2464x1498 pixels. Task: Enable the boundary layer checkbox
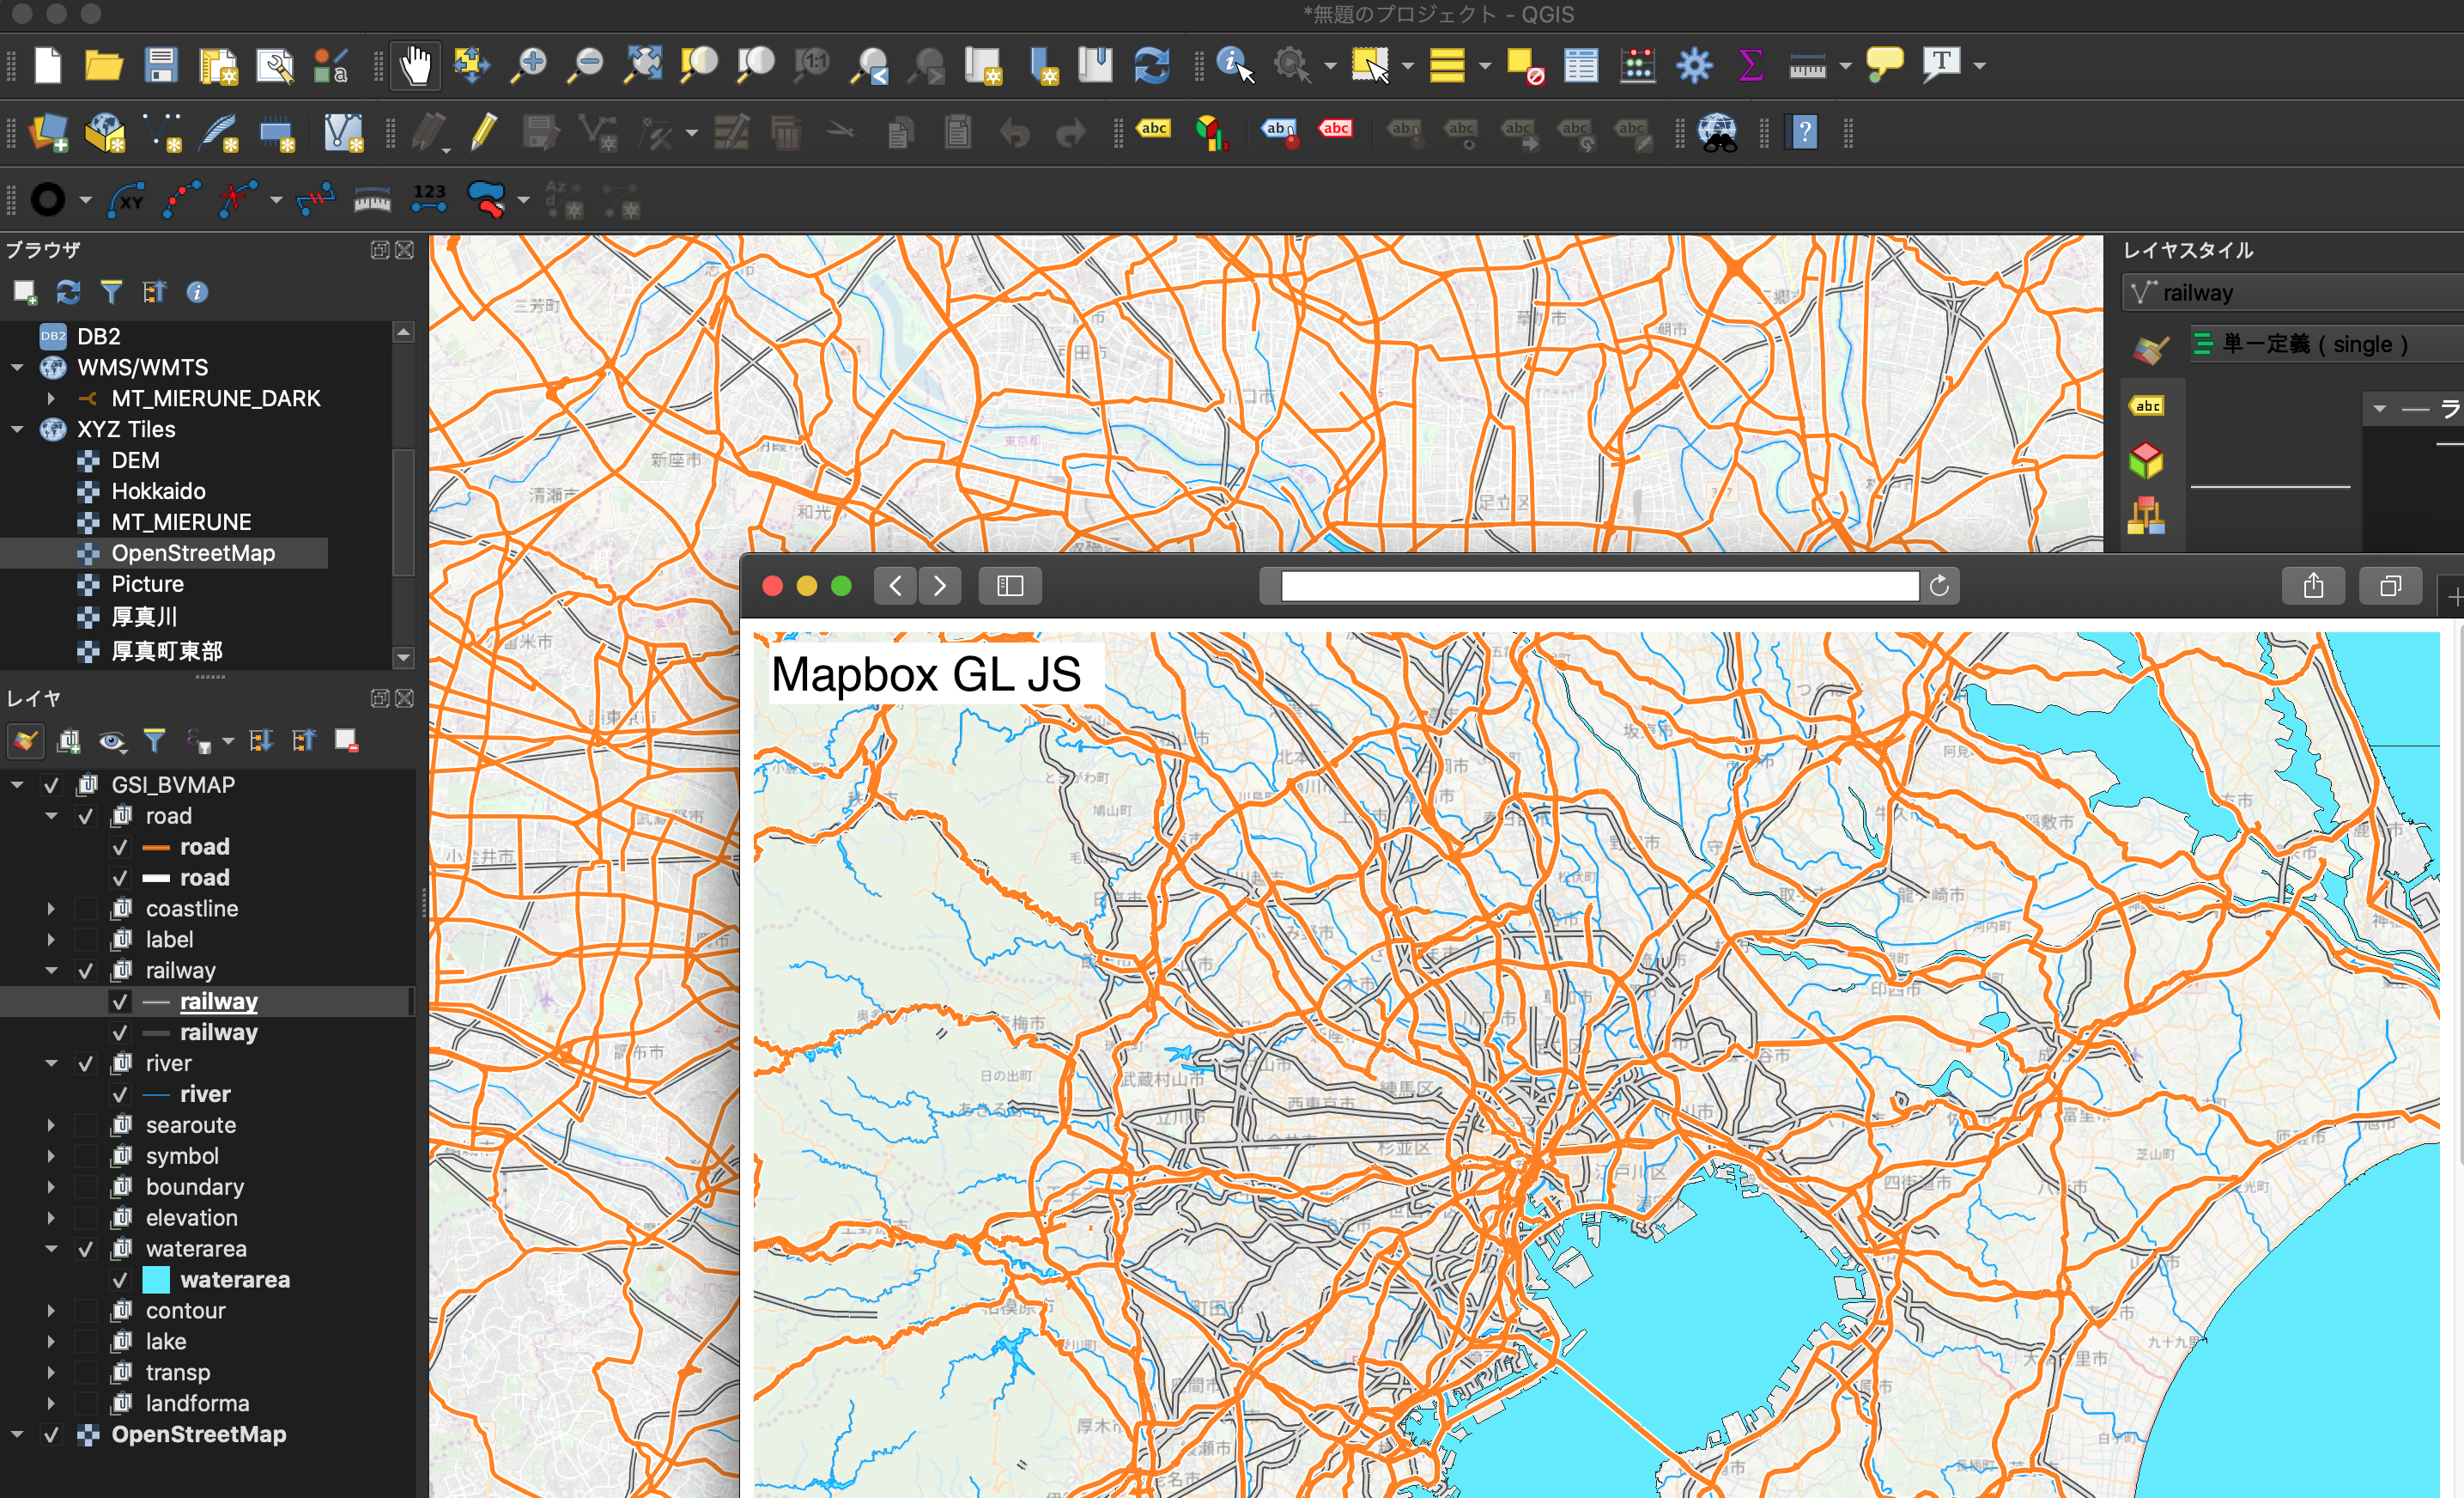click(x=86, y=1188)
